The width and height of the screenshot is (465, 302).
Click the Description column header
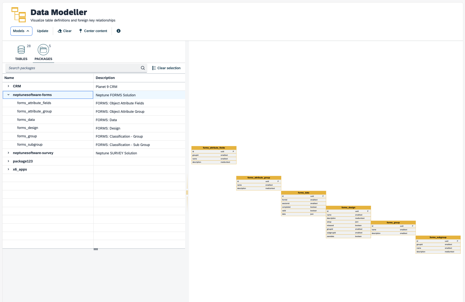[x=139, y=78]
